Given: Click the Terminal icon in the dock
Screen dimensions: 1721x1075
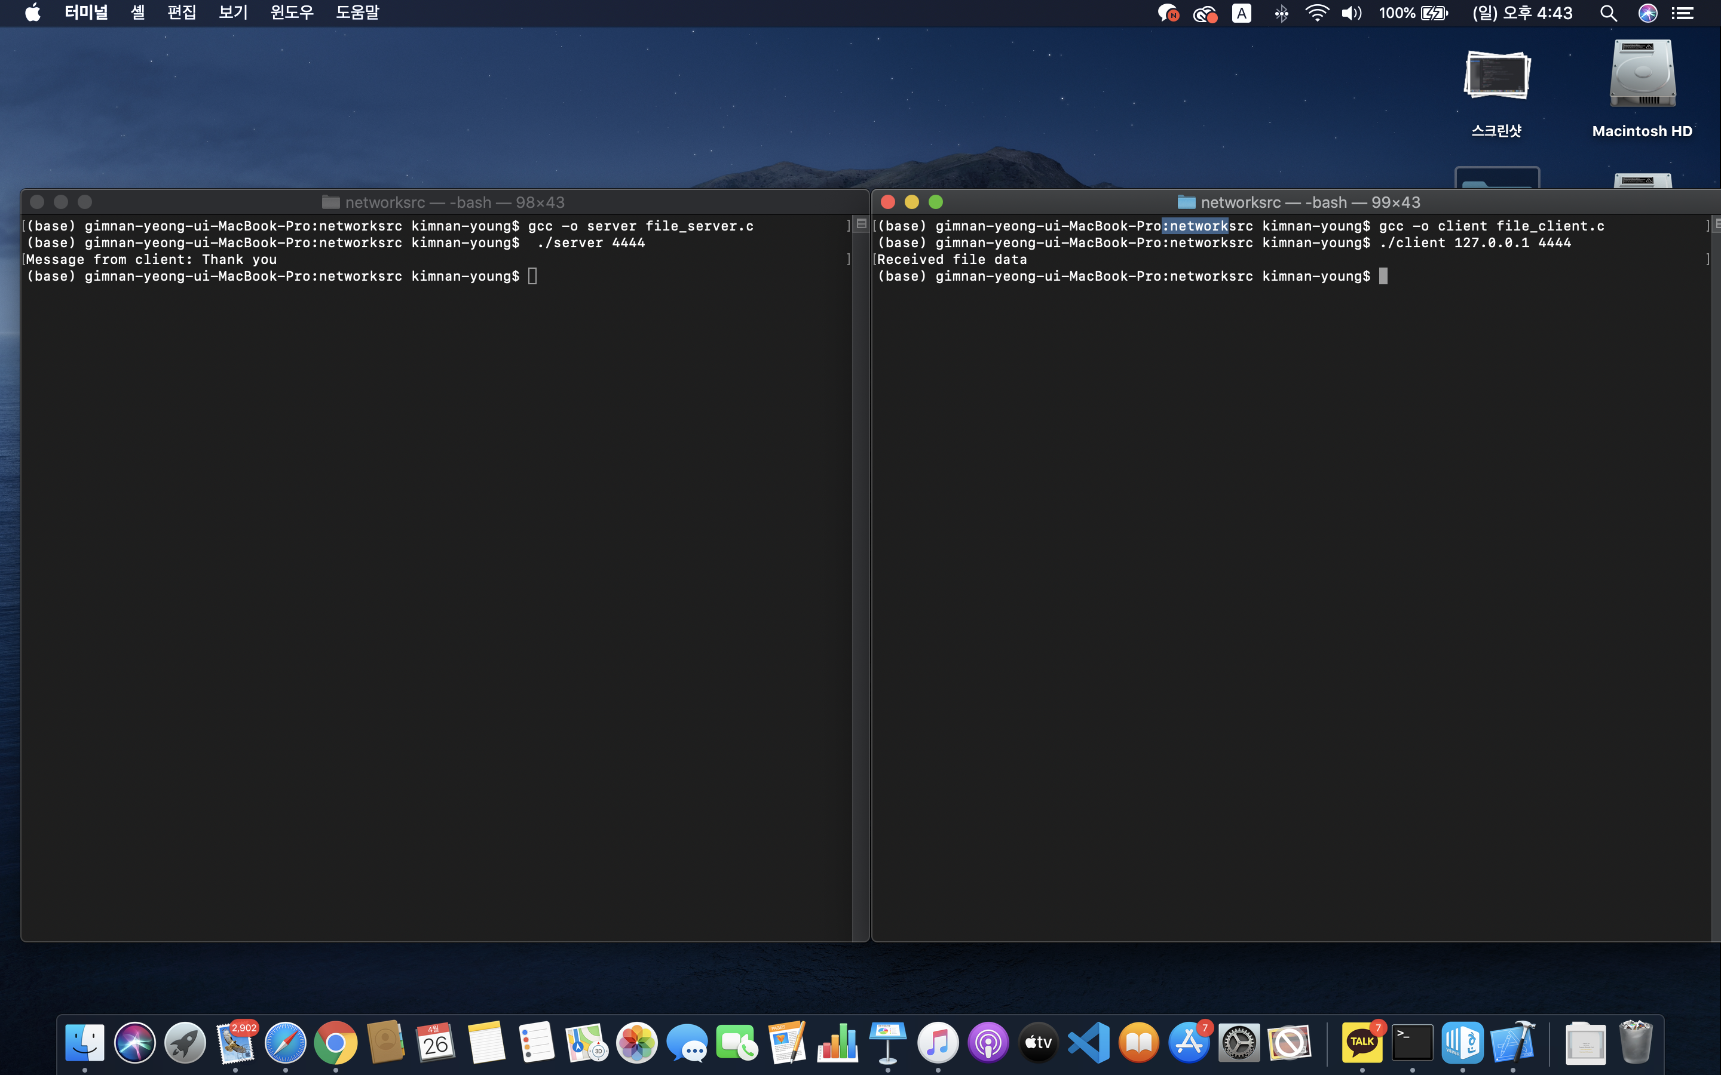Looking at the screenshot, I should (1411, 1042).
